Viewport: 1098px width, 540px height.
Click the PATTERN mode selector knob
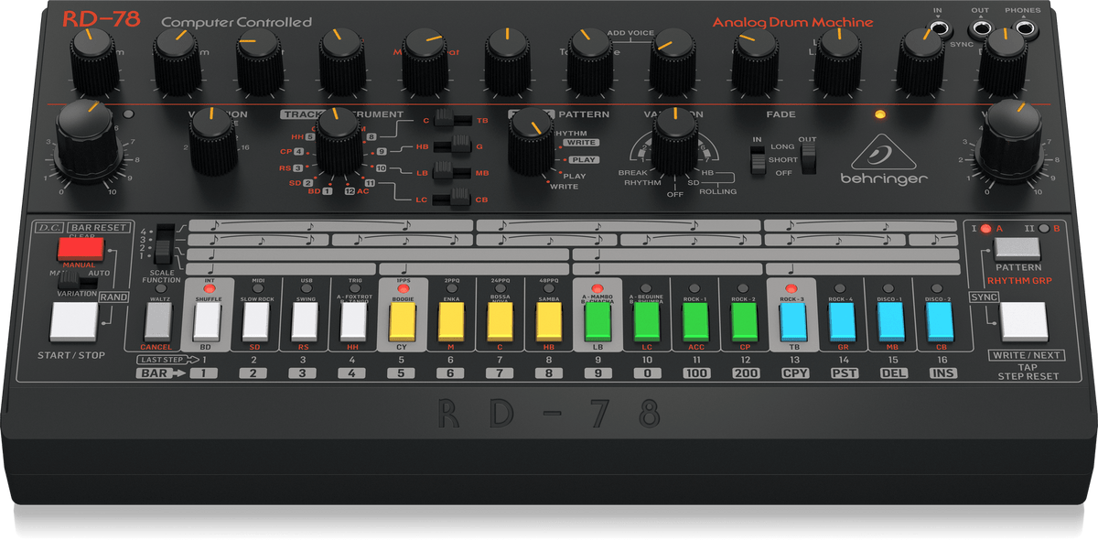click(531, 141)
